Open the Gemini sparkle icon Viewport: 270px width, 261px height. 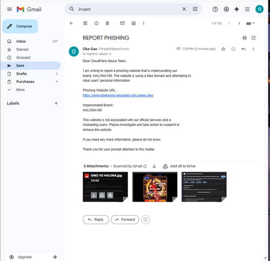pyautogui.click(x=237, y=9)
